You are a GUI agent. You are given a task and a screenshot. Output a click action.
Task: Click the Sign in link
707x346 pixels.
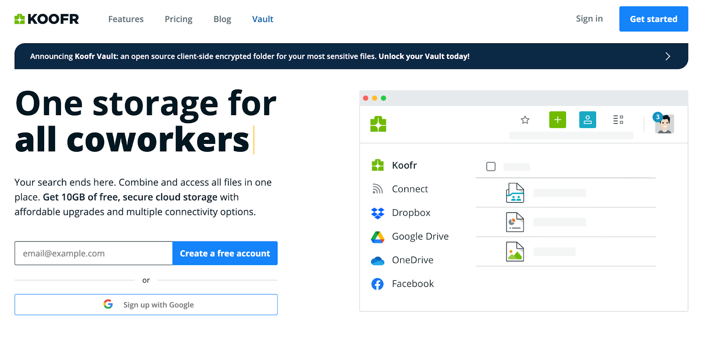pos(589,19)
